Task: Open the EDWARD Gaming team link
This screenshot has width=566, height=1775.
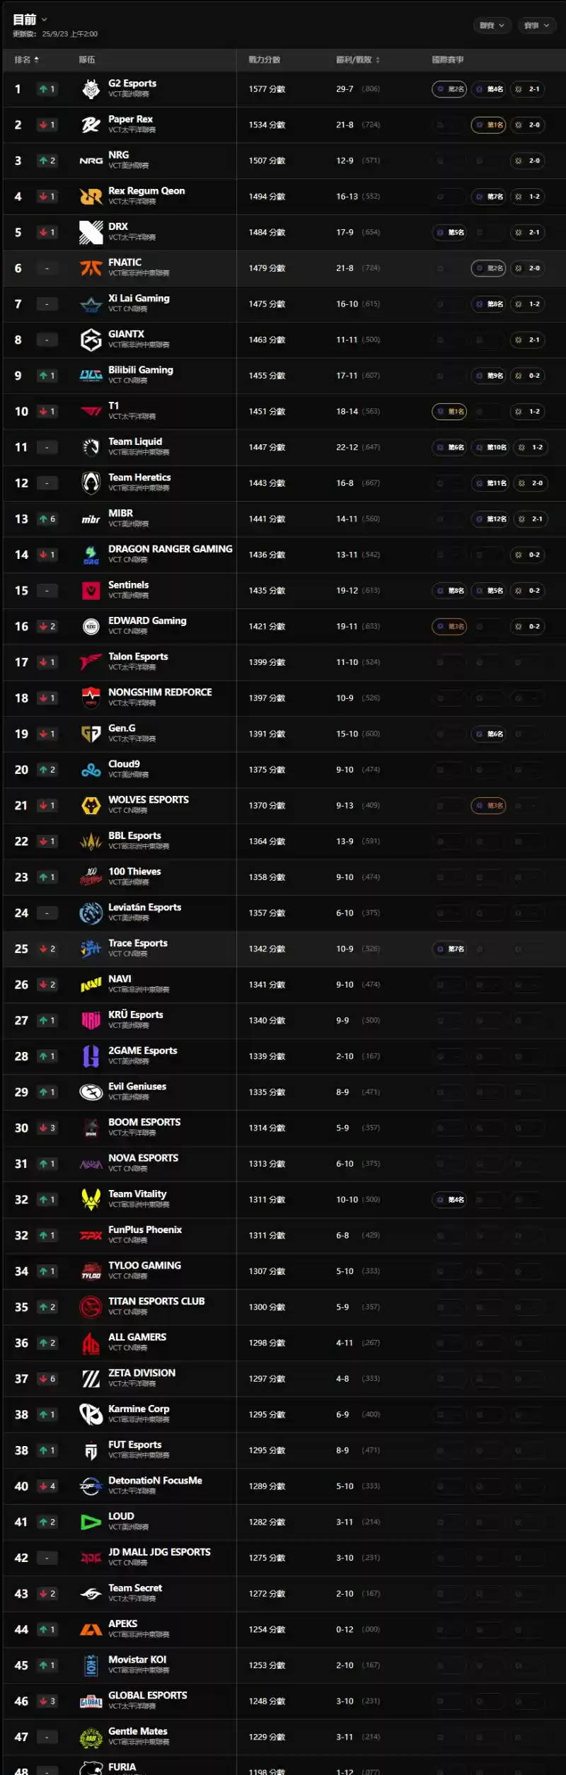Action: [147, 620]
